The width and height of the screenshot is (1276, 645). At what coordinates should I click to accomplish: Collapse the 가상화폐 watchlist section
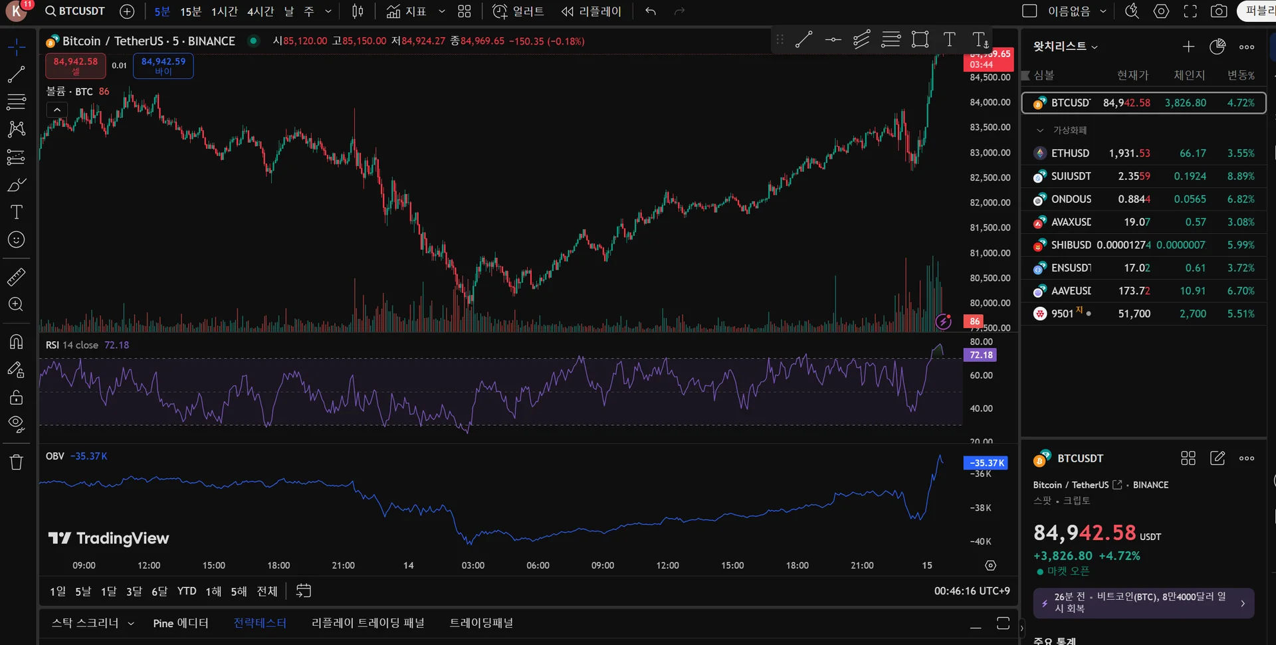[1040, 130]
